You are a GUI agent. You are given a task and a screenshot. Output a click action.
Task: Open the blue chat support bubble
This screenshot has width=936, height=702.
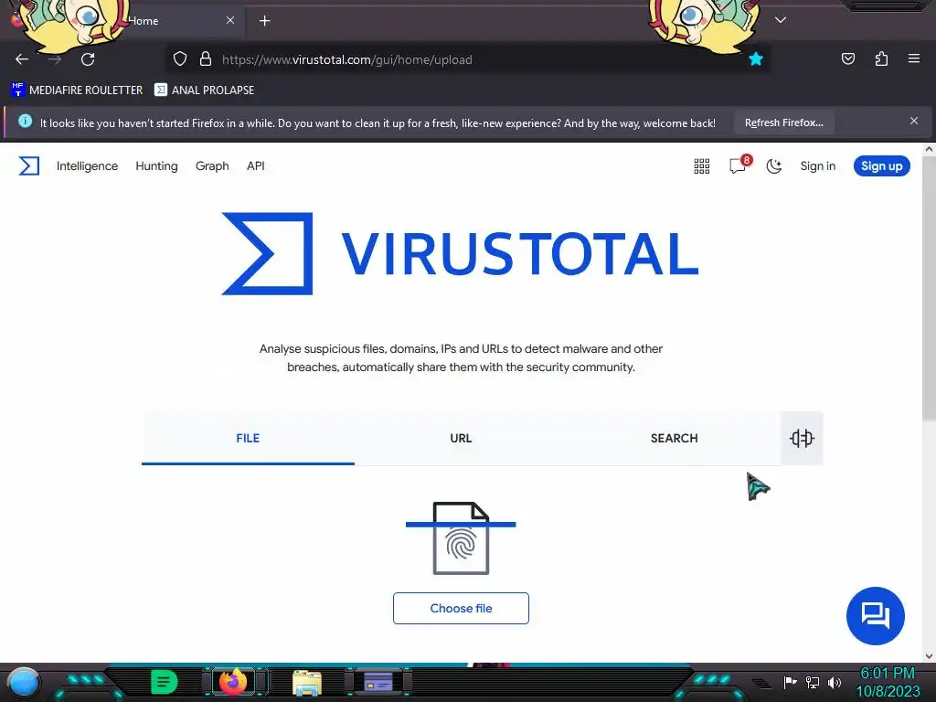pyautogui.click(x=875, y=615)
